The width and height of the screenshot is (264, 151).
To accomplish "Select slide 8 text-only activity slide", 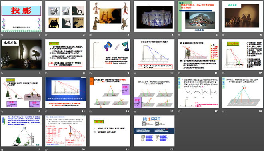I will point(66,54).
